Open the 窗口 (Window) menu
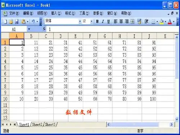Image resolution: width=180 pixels, height=135 pixels. [112, 13]
